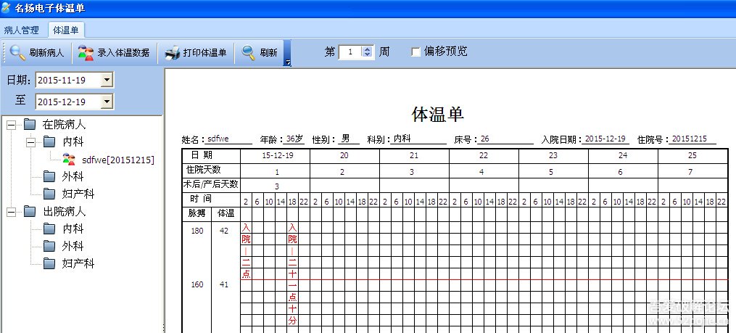Collapse the 出院病人 tree node

(11, 212)
